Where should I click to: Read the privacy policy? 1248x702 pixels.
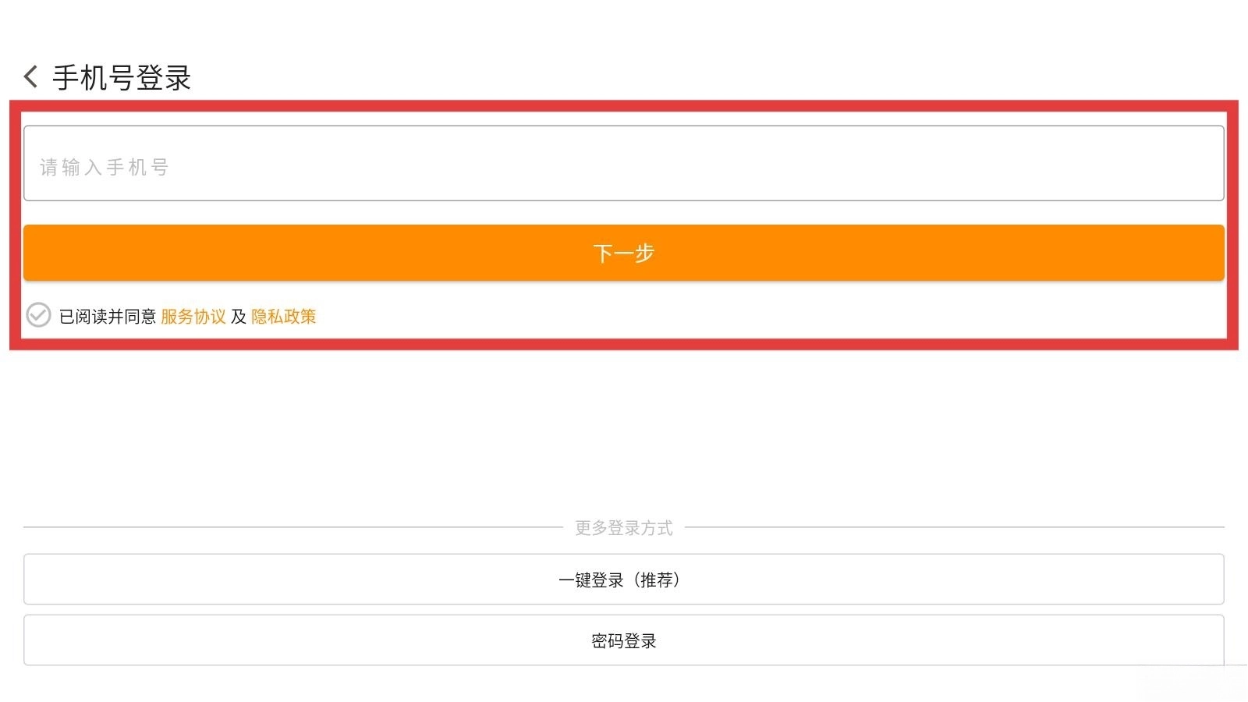284,317
